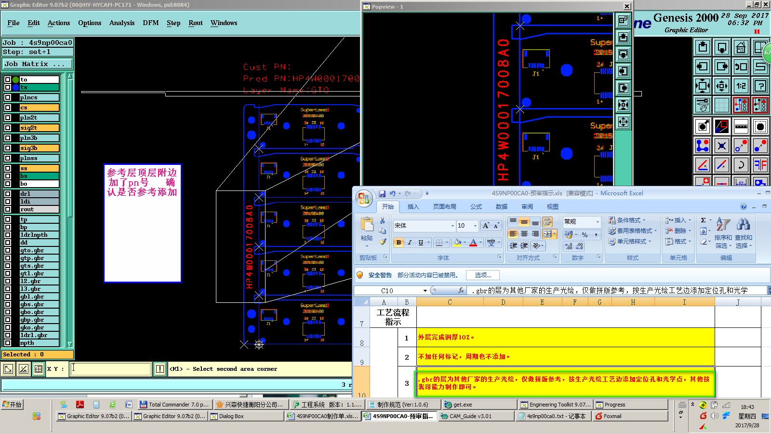
Task: Click the top icon in Popview toolbar
Action: (x=623, y=20)
